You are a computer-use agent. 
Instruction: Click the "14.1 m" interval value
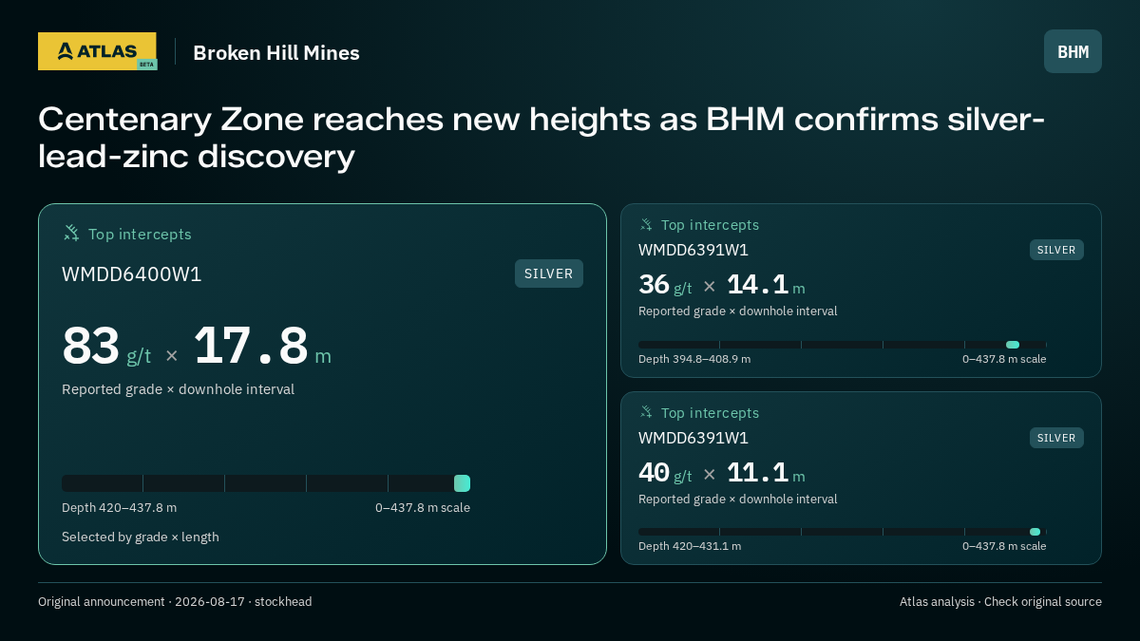pyautogui.click(x=766, y=285)
